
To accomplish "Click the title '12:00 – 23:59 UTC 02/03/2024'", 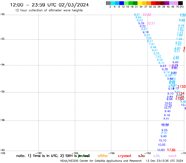I will tap(50, 5).
